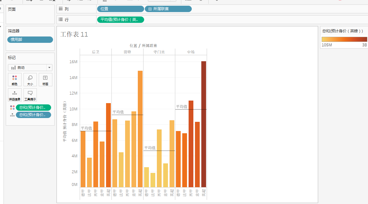Select the 后卫 column header
Screen dimensions: 368x204
click(96, 52)
